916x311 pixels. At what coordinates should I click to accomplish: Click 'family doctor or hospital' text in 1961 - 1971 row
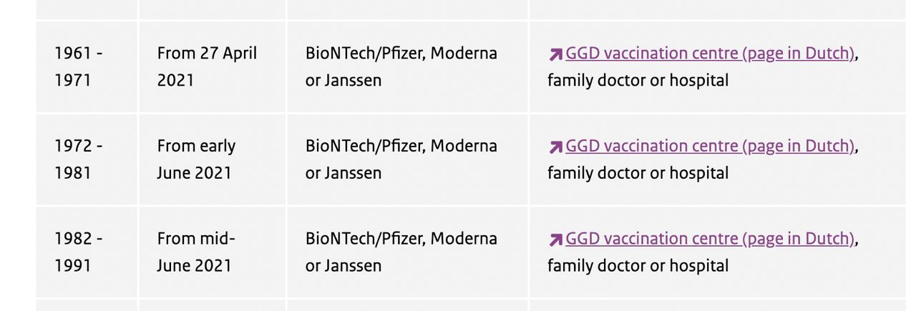[638, 80]
